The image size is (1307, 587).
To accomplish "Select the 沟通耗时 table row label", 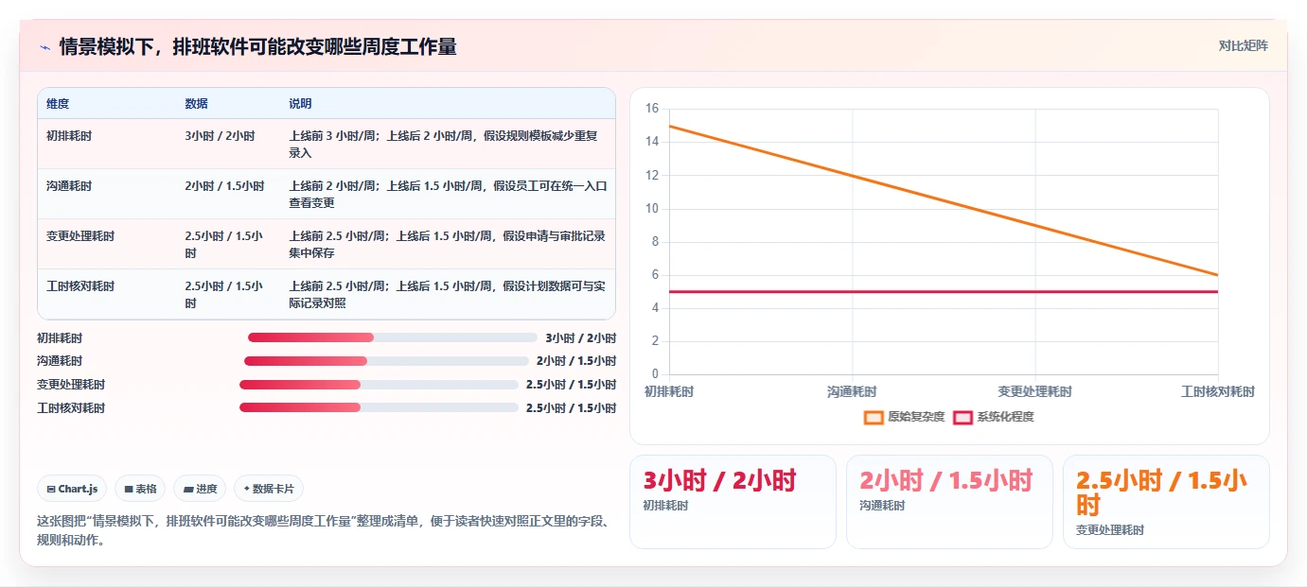I will click(69, 186).
